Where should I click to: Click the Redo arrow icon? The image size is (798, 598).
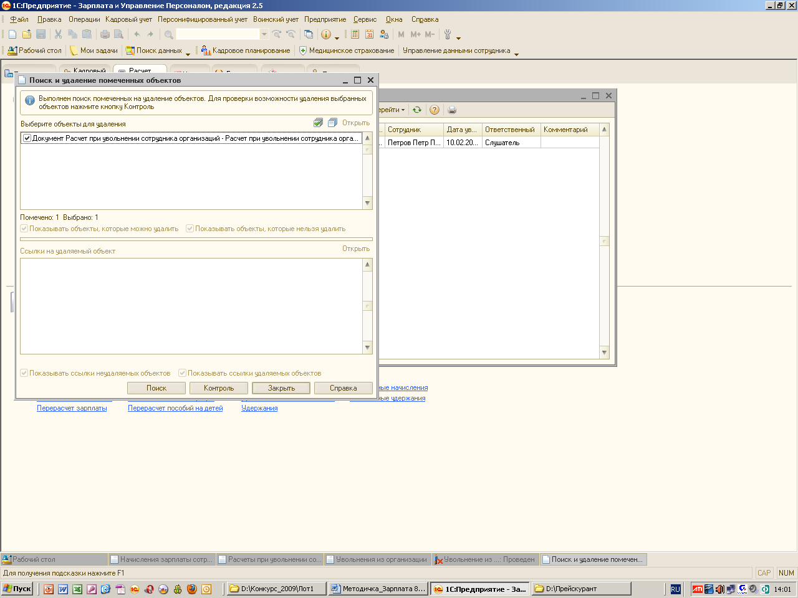[150, 34]
